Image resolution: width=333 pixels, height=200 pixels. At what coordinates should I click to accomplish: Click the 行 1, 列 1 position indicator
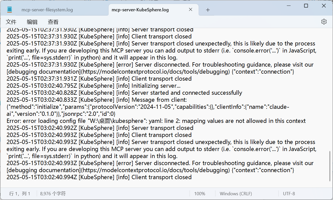click(x=20, y=194)
